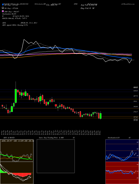Click the blue 20 Day legend swatch
Viewport: 139px width, 184px height.
(x=3, y=4)
